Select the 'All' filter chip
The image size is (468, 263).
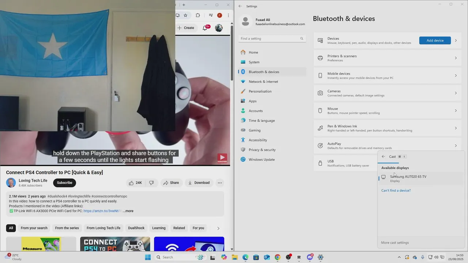pyautogui.click(x=11, y=228)
